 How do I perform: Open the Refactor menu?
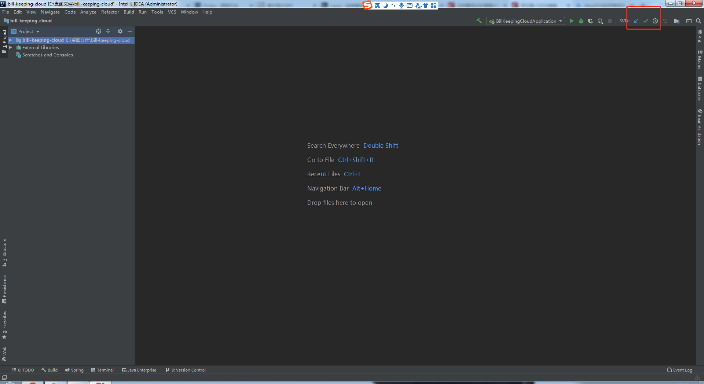click(110, 12)
